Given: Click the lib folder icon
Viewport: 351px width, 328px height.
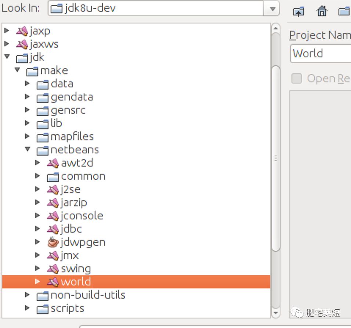Looking at the screenshot, I should coord(43,124).
